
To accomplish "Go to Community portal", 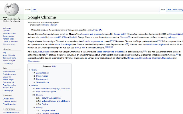I will click(9, 58).
